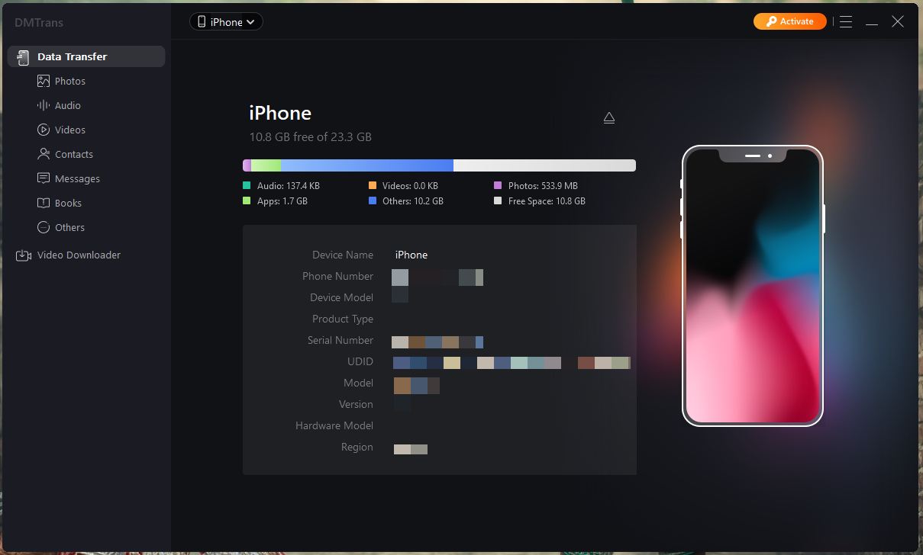Screen dimensions: 923x555
Task: Open the Messages category
Action: pos(77,178)
